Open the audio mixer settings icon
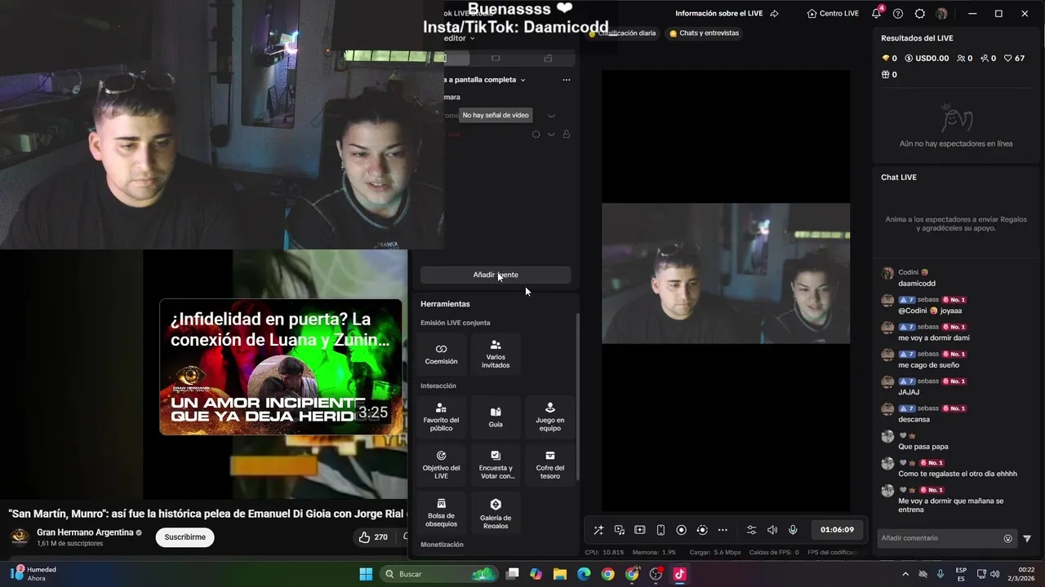Image resolution: width=1045 pixels, height=587 pixels. [752, 530]
